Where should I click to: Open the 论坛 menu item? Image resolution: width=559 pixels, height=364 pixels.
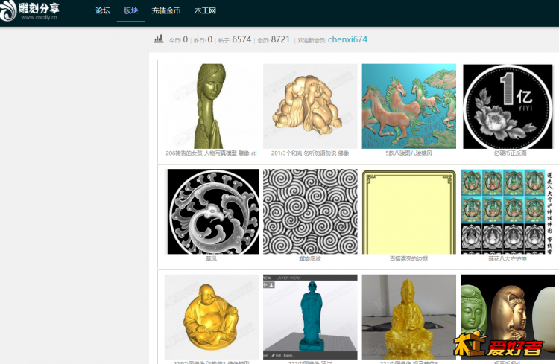[x=103, y=10]
